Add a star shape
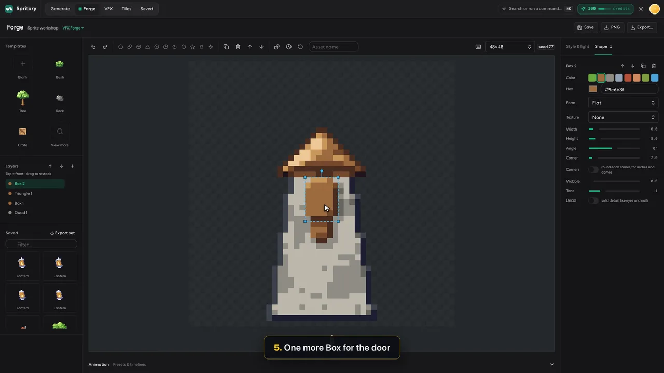Screen dimensions: 664x373 (192, 47)
